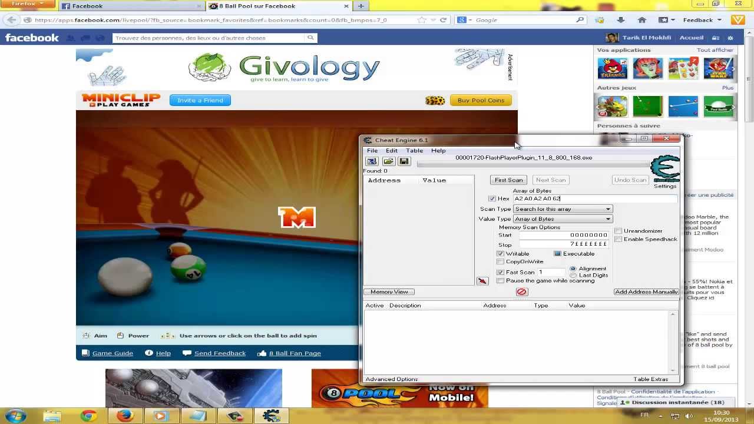The height and width of the screenshot is (424, 754).
Task: Enable the Unrandomizer checkbox
Action: coord(618,231)
